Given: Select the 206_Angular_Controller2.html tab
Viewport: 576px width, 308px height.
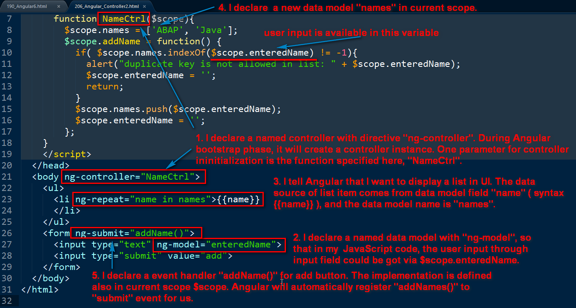Looking at the screenshot, I should tap(106, 6).
